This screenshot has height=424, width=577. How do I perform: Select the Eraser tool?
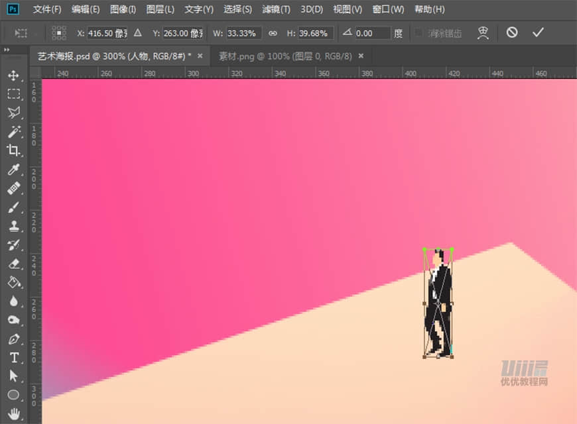coord(14,264)
